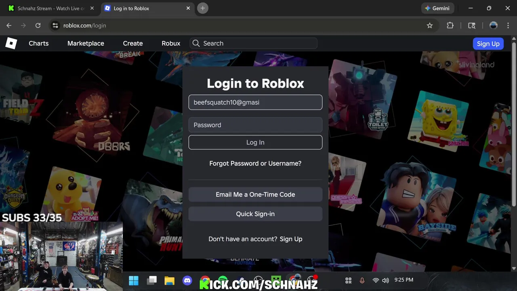Reload the page with the refresh icon
The width and height of the screenshot is (517, 291).
pos(38,25)
